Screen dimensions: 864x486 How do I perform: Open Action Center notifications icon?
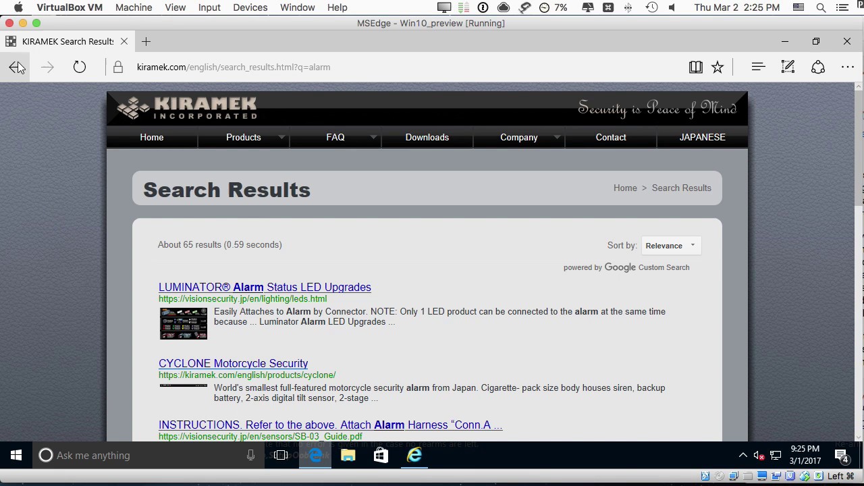point(842,456)
